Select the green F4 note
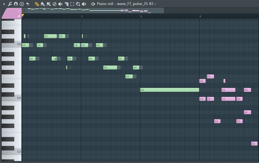 coord(129,77)
